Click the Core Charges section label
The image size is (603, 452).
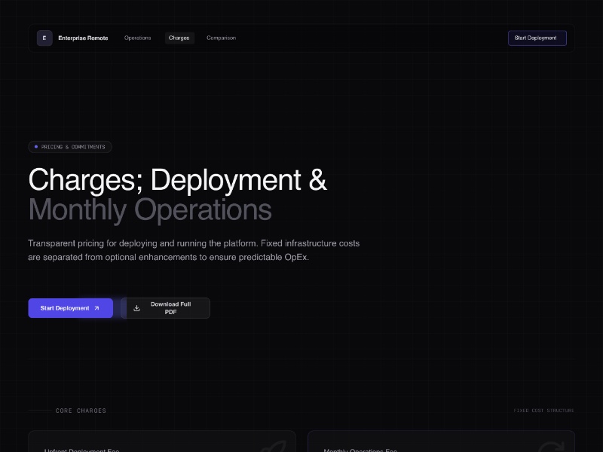tap(81, 411)
